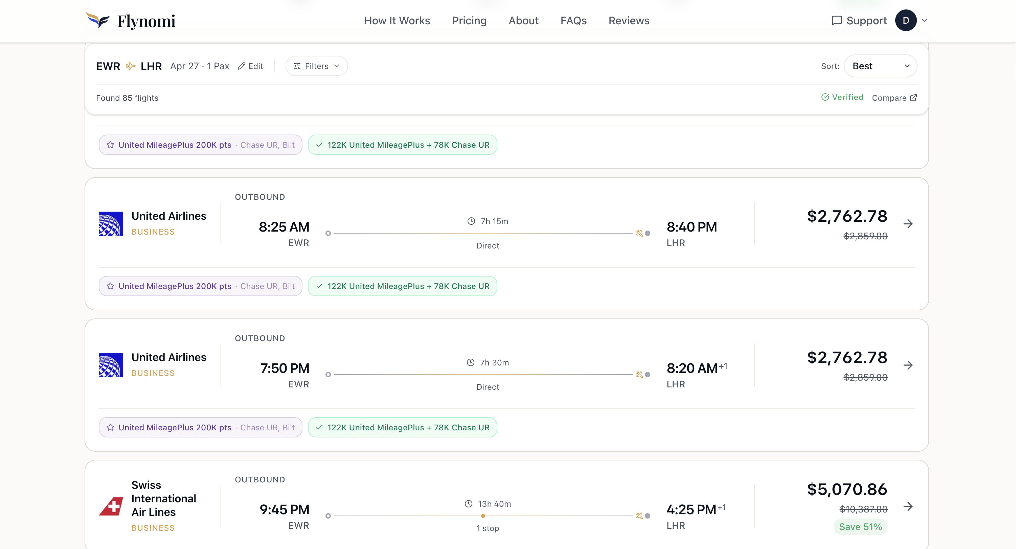The height and width of the screenshot is (549, 1016).
Task: Click United Airlines logo on 8:25 AM flight
Action: tap(111, 224)
